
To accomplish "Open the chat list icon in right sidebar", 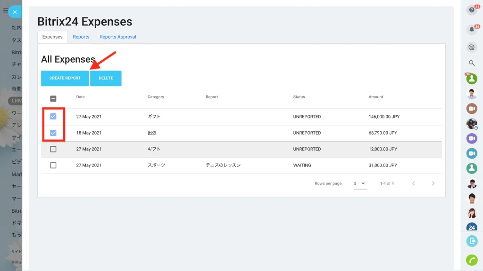I will [x=472, y=48].
